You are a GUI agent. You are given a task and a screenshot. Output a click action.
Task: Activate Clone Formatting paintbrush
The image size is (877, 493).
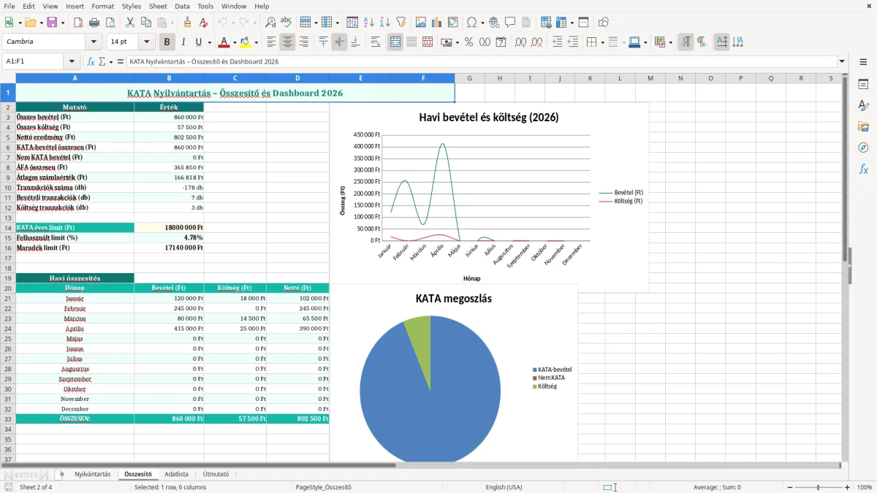tap(187, 23)
